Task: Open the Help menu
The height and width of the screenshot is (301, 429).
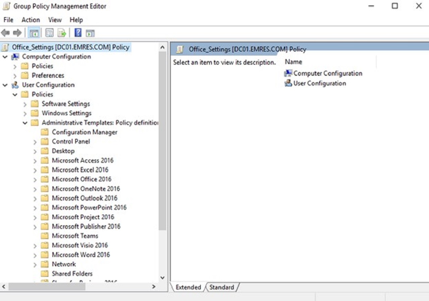Action: pos(76,20)
